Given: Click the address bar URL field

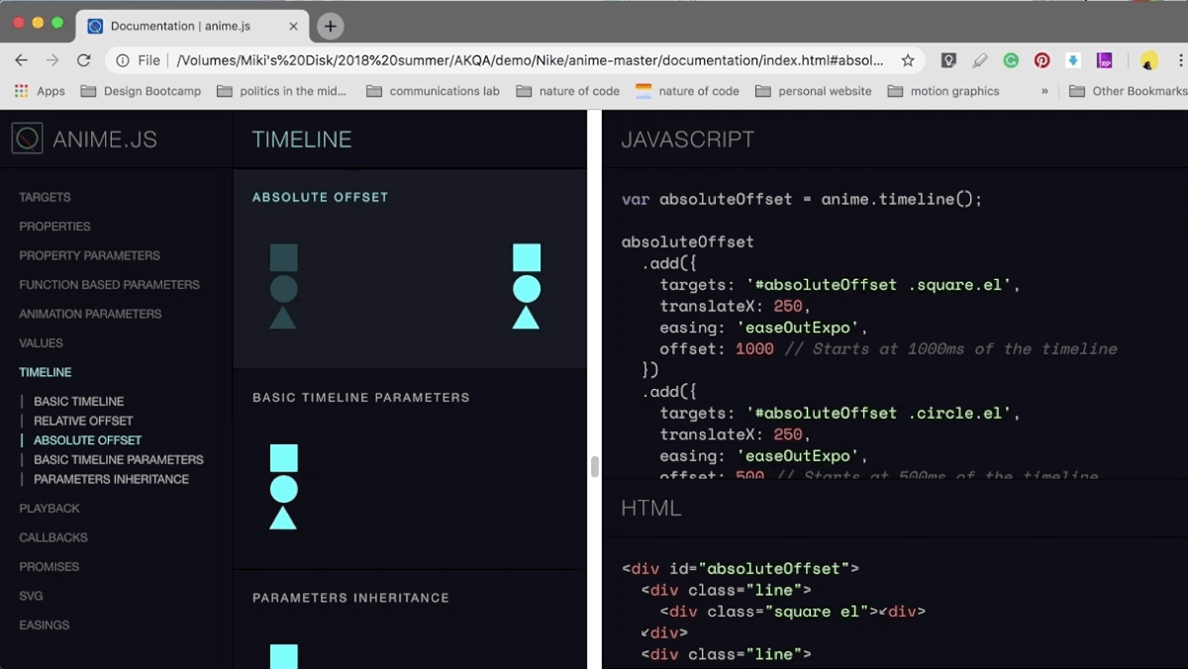Looking at the screenshot, I should click(530, 60).
